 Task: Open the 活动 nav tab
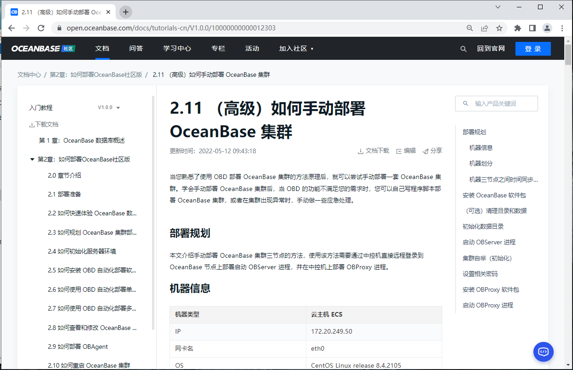tap(252, 48)
